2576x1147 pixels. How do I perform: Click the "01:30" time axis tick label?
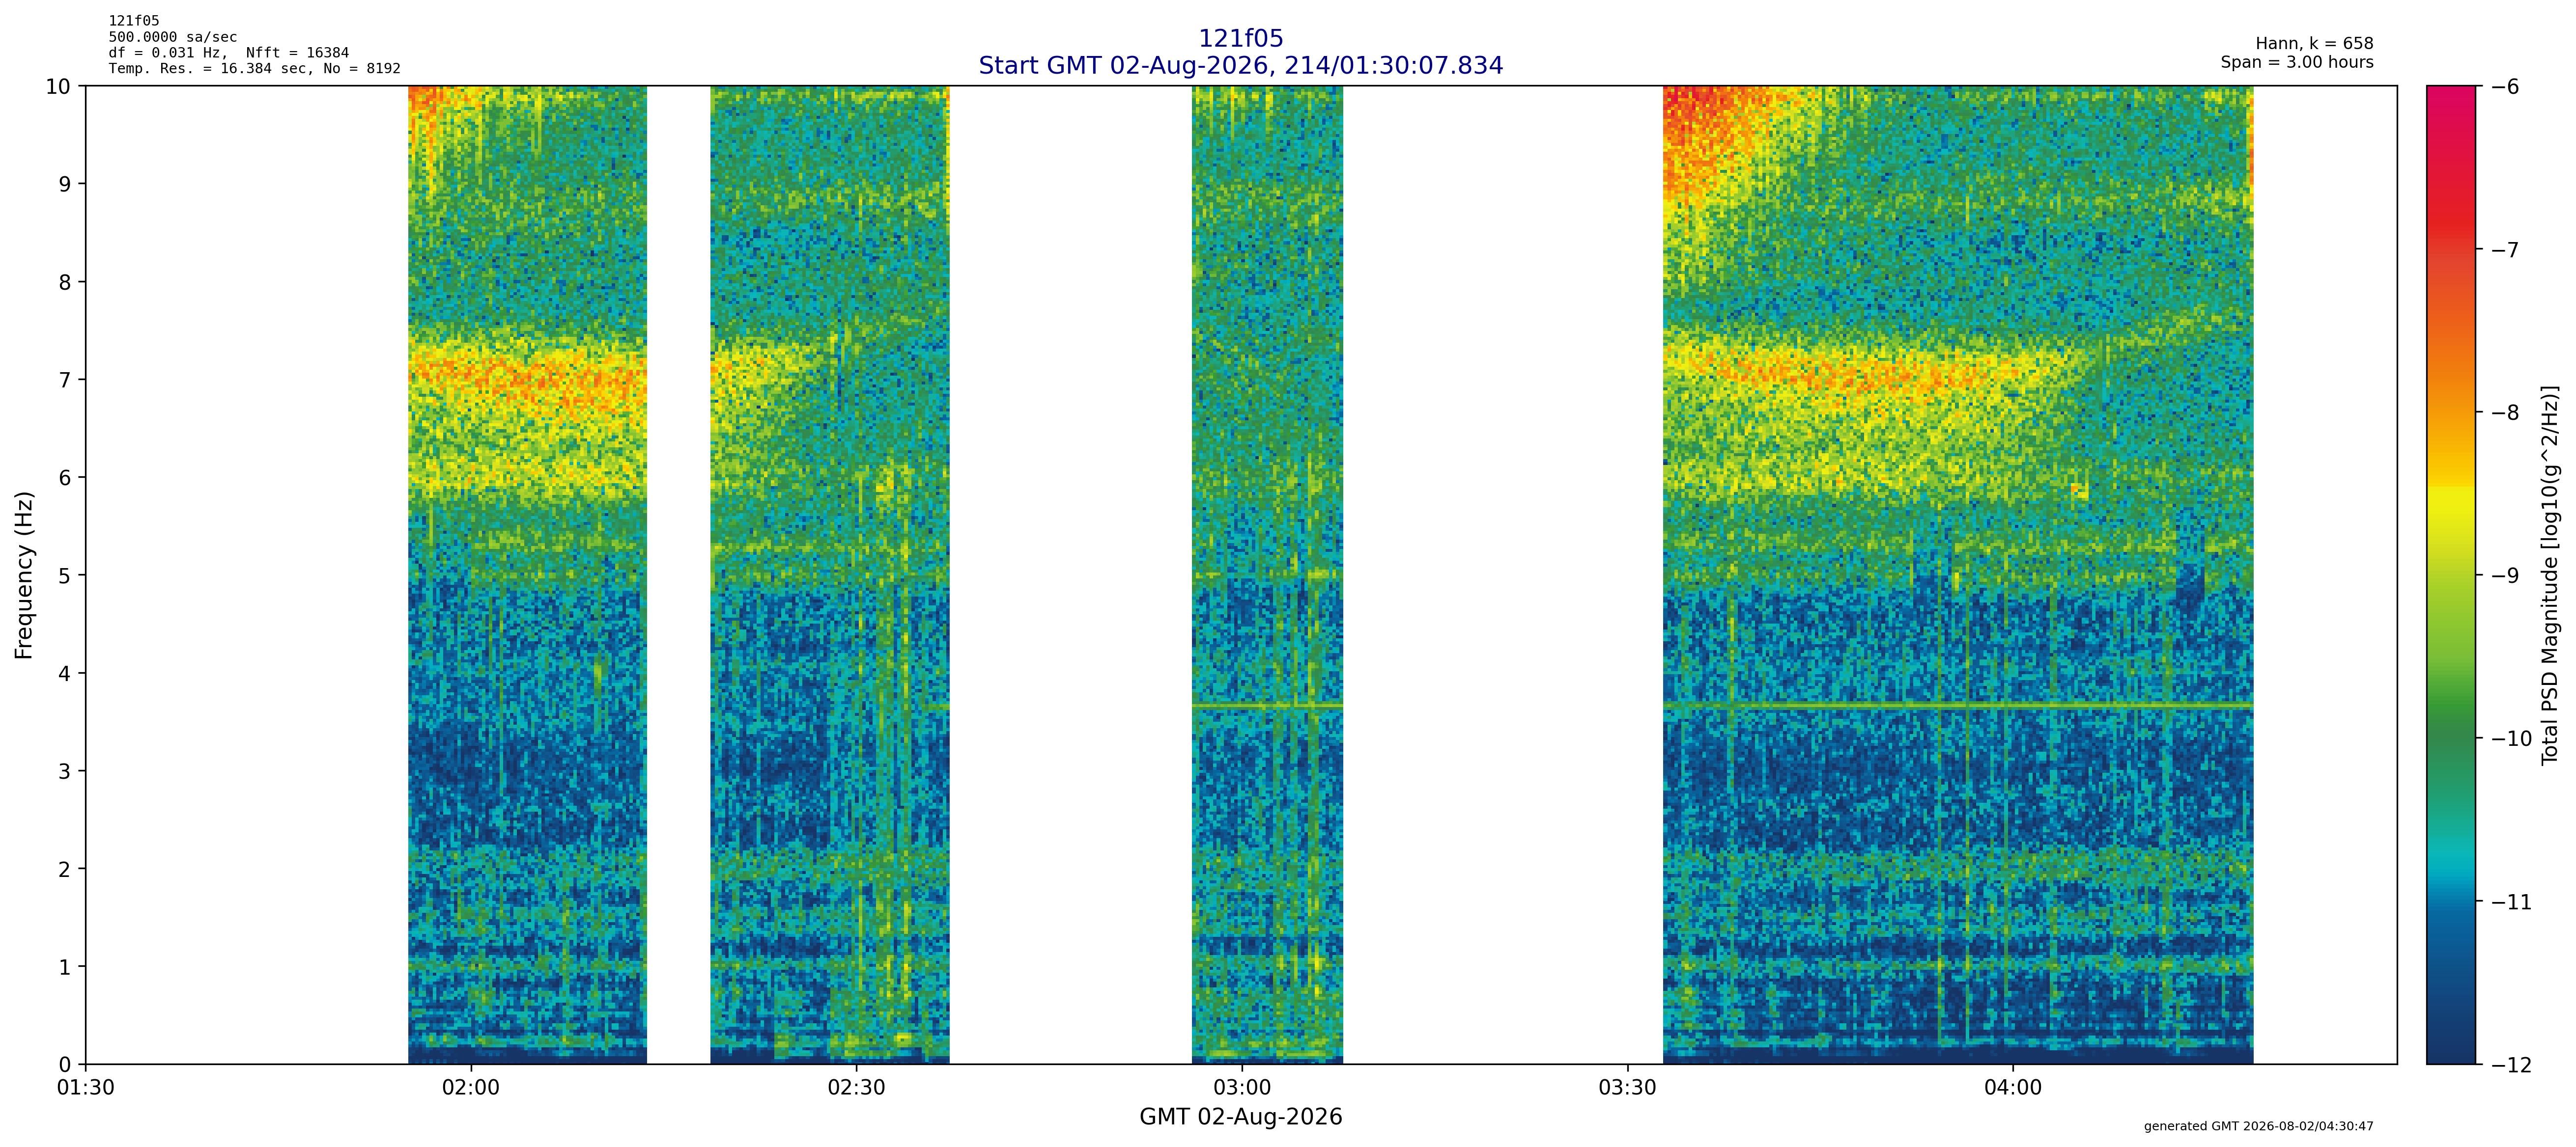[x=86, y=1087]
